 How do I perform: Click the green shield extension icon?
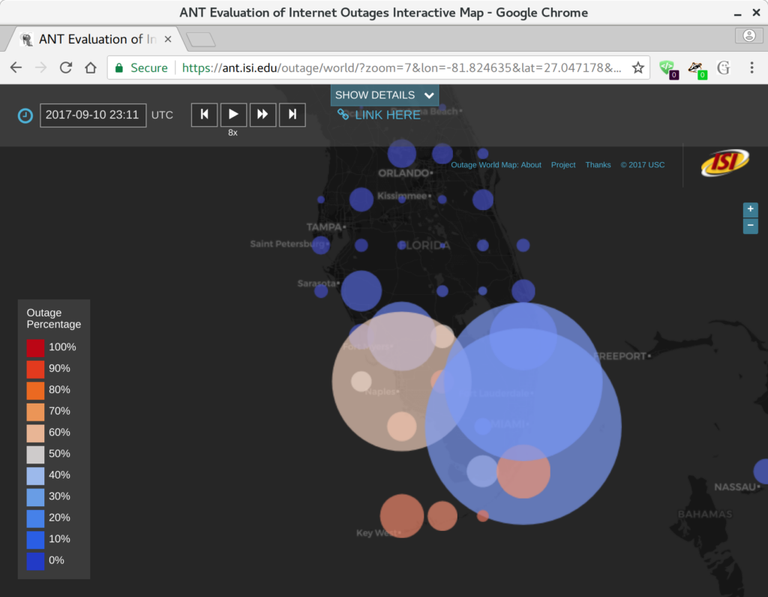[x=668, y=68]
